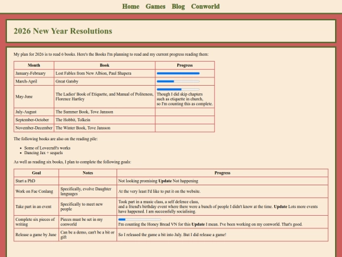Screen dimensions: 342x257
Task: Click the also on the reading pile sentence
Action: pos(56,139)
